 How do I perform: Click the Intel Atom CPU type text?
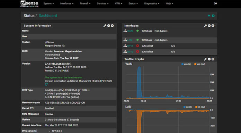click(67, 90)
